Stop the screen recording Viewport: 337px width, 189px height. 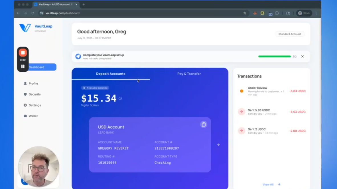(x=23, y=53)
